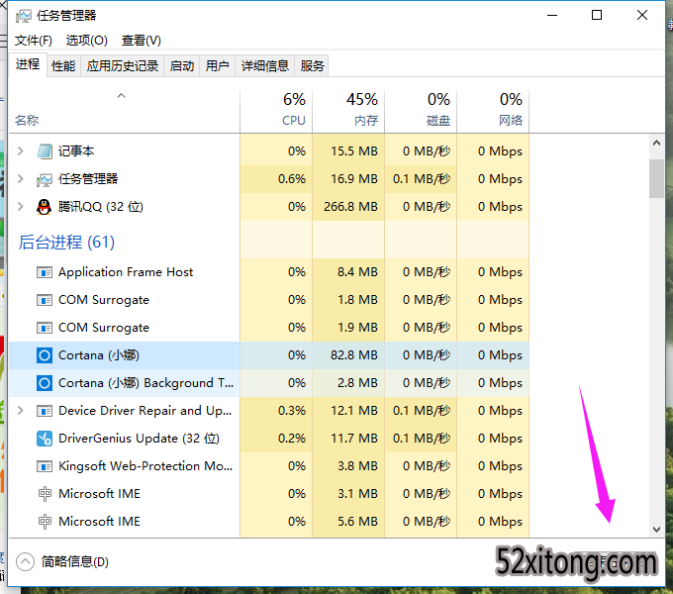Click the Kingsoft Web-Protection process icon
Viewport: 673px width, 594px height.
pos(45,466)
